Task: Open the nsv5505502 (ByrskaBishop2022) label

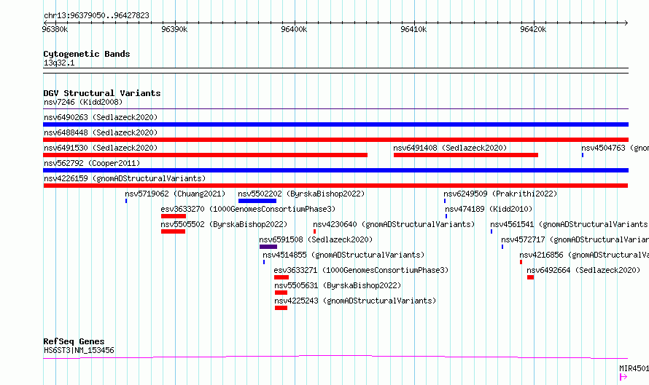Action: pyautogui.click(x=224, y=224)
